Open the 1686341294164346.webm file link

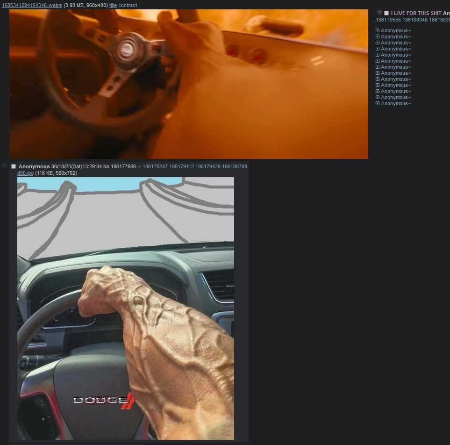(x=32, y=5)
